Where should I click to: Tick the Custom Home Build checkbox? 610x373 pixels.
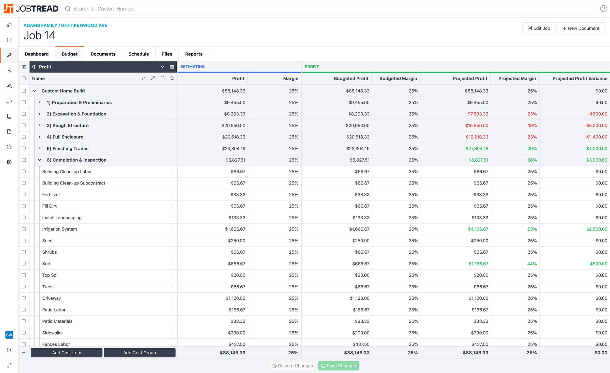pyautogui.click(x=24, y=91)
